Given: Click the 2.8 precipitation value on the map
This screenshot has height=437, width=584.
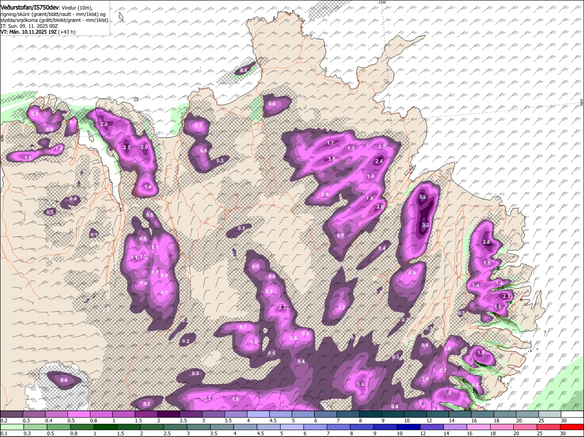Looking at the screenshot, I should [x=486, y=242].
